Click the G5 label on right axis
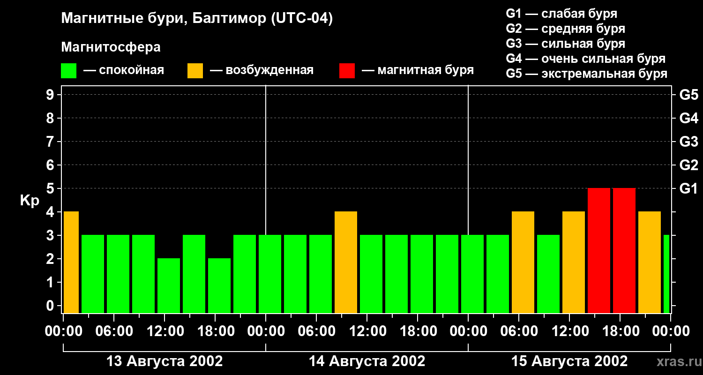The width and height of the screenshot is (703, 375). pos(688,95)
